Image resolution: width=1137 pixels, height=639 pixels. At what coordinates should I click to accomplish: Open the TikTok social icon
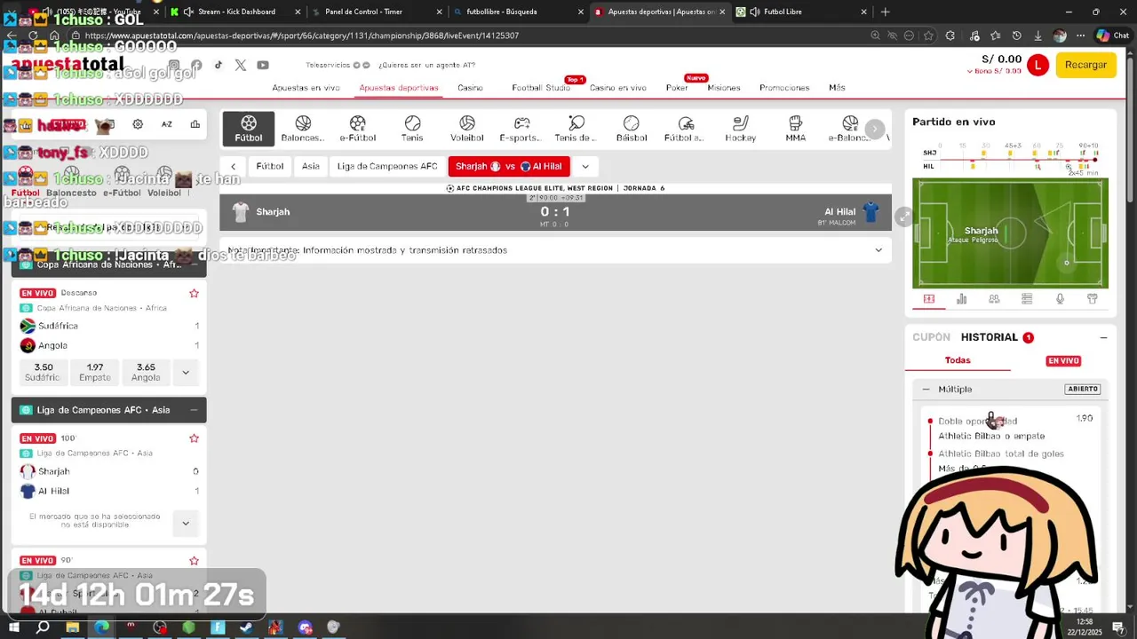pyautogui.click(x=219, y=65)
